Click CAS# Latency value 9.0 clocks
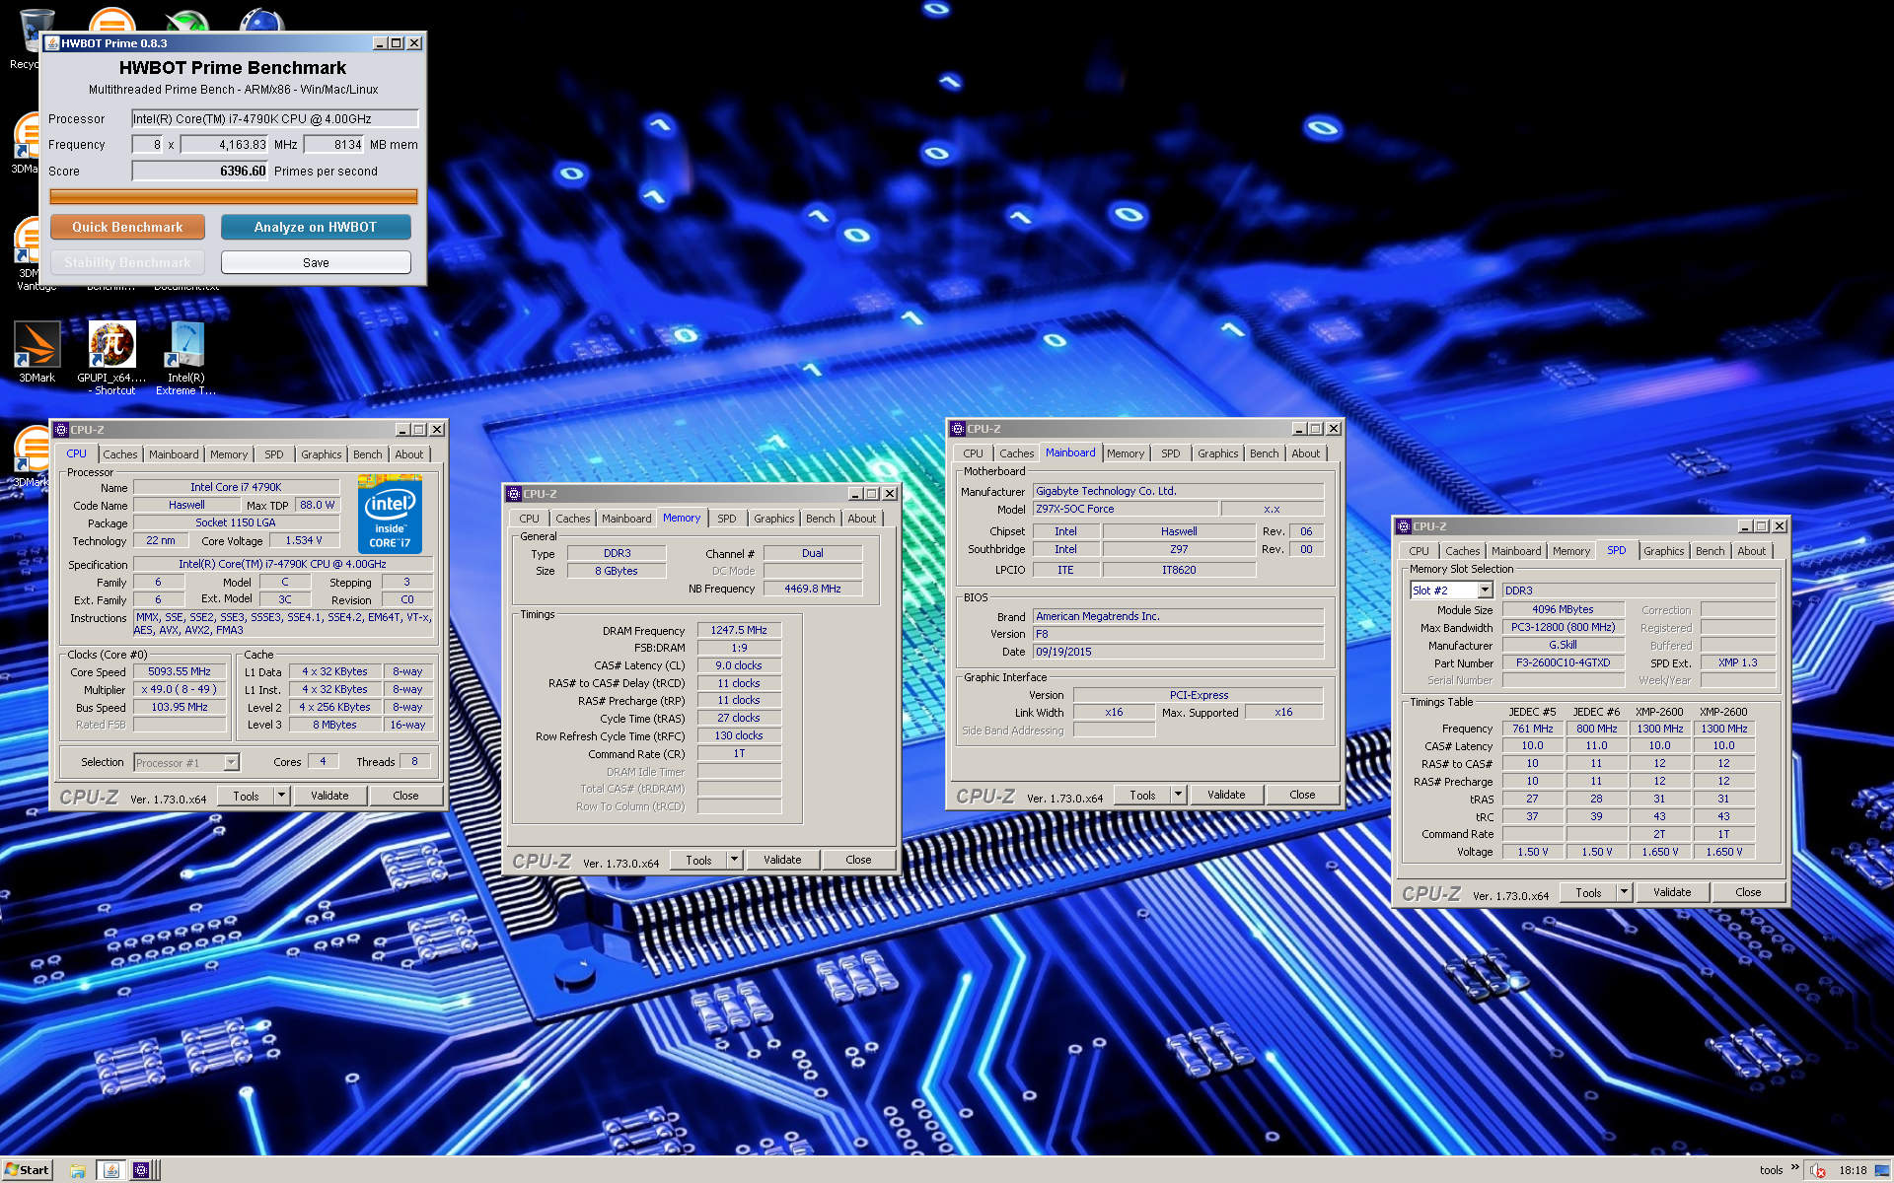1894x1183 pixels. 739,665
